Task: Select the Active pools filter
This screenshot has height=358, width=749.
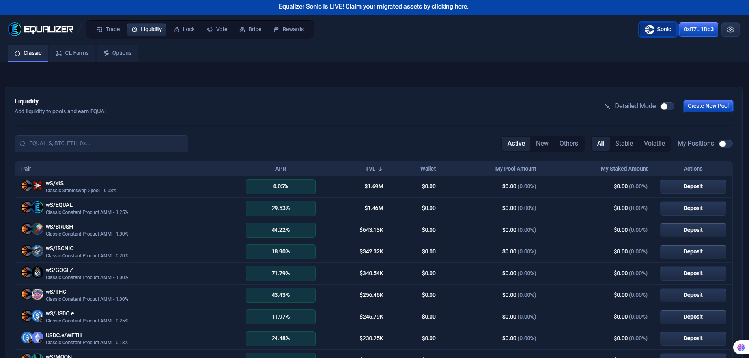Action: click(516, 144)
